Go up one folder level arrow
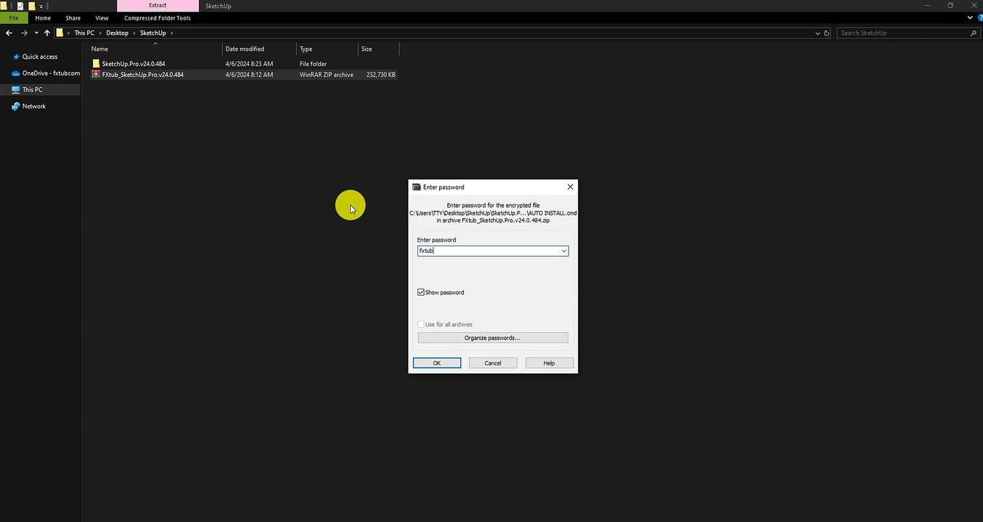This screenshot has height=522, width=983. tap(47, 33)
